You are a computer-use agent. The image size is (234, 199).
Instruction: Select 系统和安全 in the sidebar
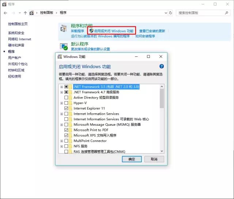(16, 33)
